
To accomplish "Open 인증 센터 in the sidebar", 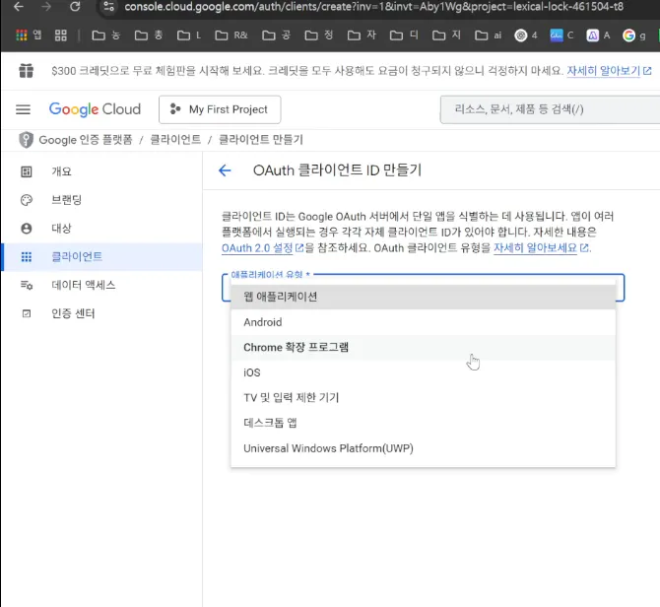I will 101,313.
